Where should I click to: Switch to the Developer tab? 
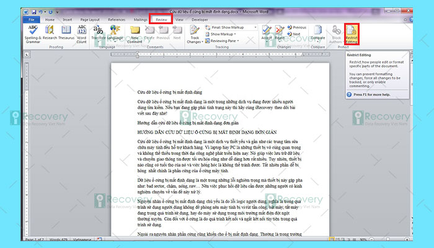point(200,20)
